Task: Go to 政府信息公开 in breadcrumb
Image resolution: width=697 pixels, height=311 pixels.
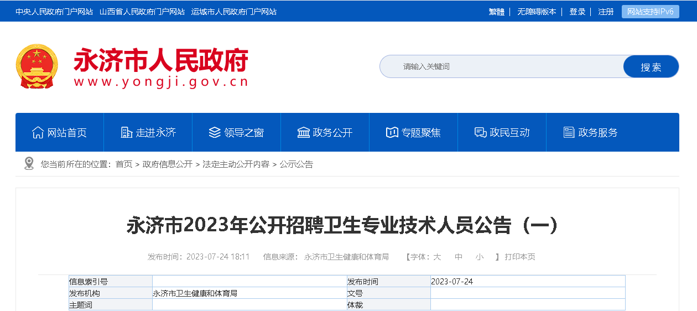Action: 168,164
